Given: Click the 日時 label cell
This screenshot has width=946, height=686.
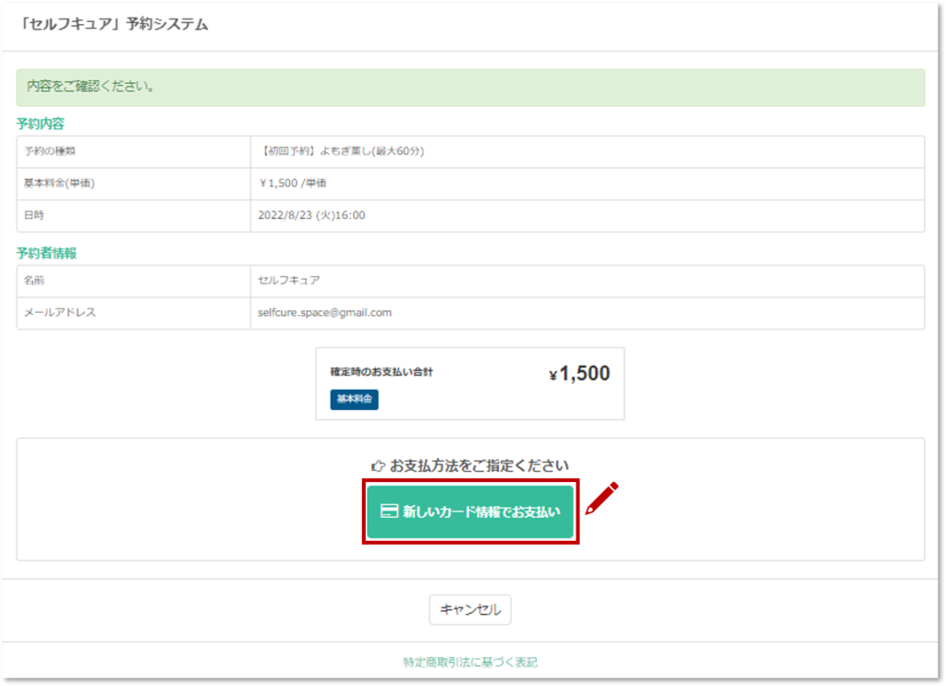Looking at the screenshot, I should tap(134, 215).
